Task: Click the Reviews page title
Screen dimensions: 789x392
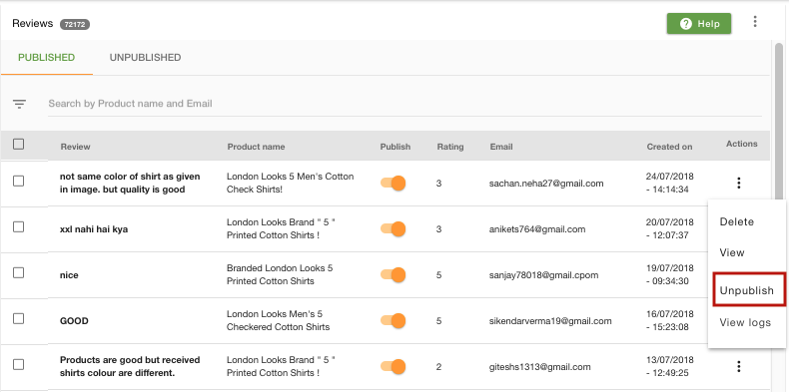Action: click(x=33, y=24)
